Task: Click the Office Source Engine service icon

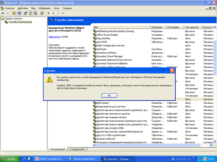Action: click(x=95, y=35)
